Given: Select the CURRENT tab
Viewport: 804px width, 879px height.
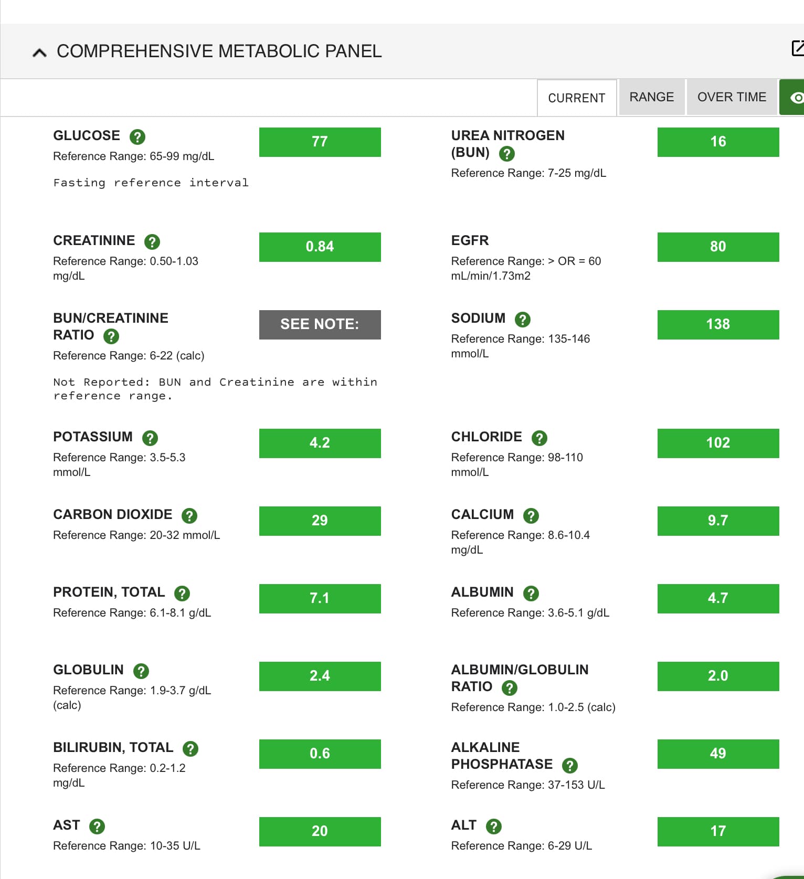Looking at the screenshot, I should [x=576, y=98].
